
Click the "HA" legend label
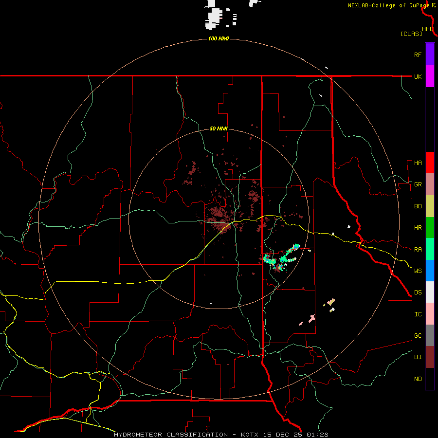(418, 163)
